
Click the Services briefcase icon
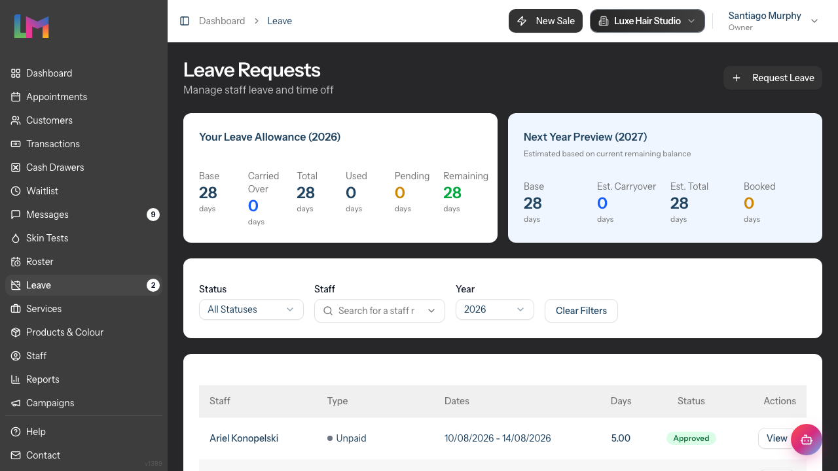[16, 309]
